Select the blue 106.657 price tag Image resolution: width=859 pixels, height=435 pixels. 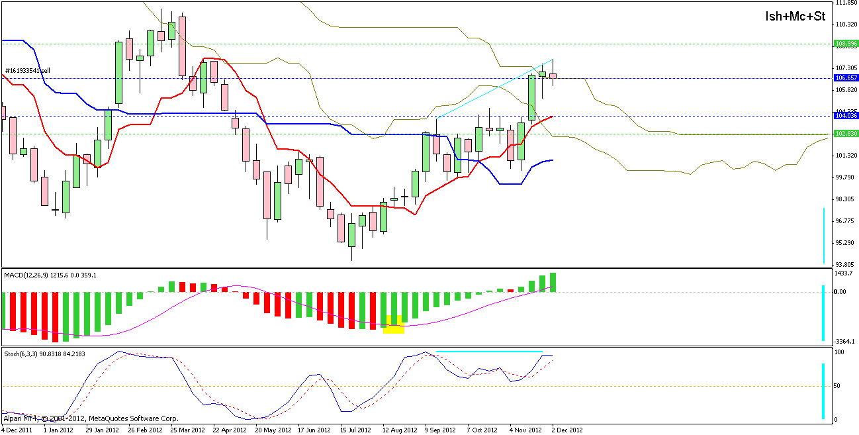pyautogui.click(x=846, y=78)
